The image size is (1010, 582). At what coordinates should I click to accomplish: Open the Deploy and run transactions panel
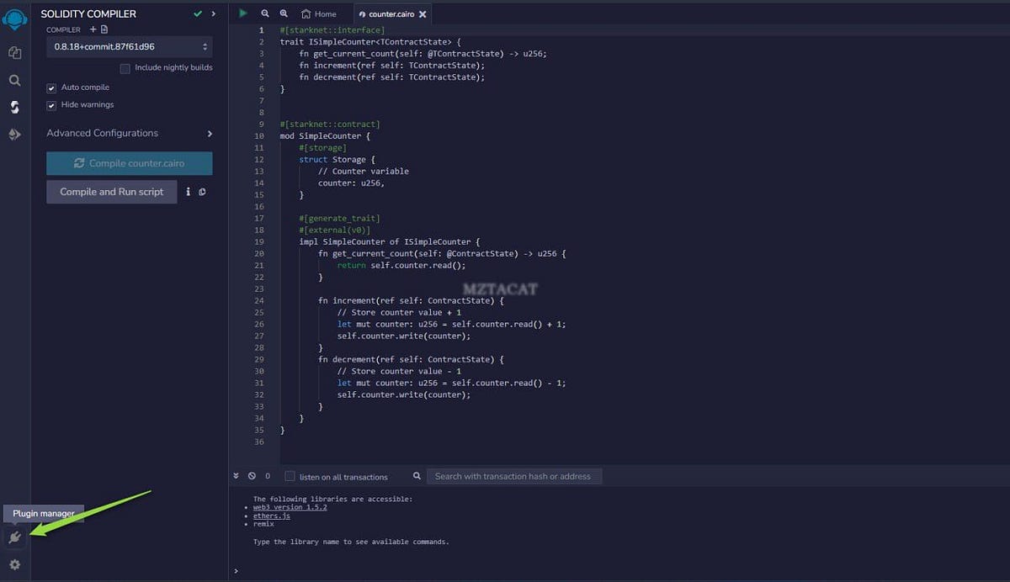click(14, 134)
